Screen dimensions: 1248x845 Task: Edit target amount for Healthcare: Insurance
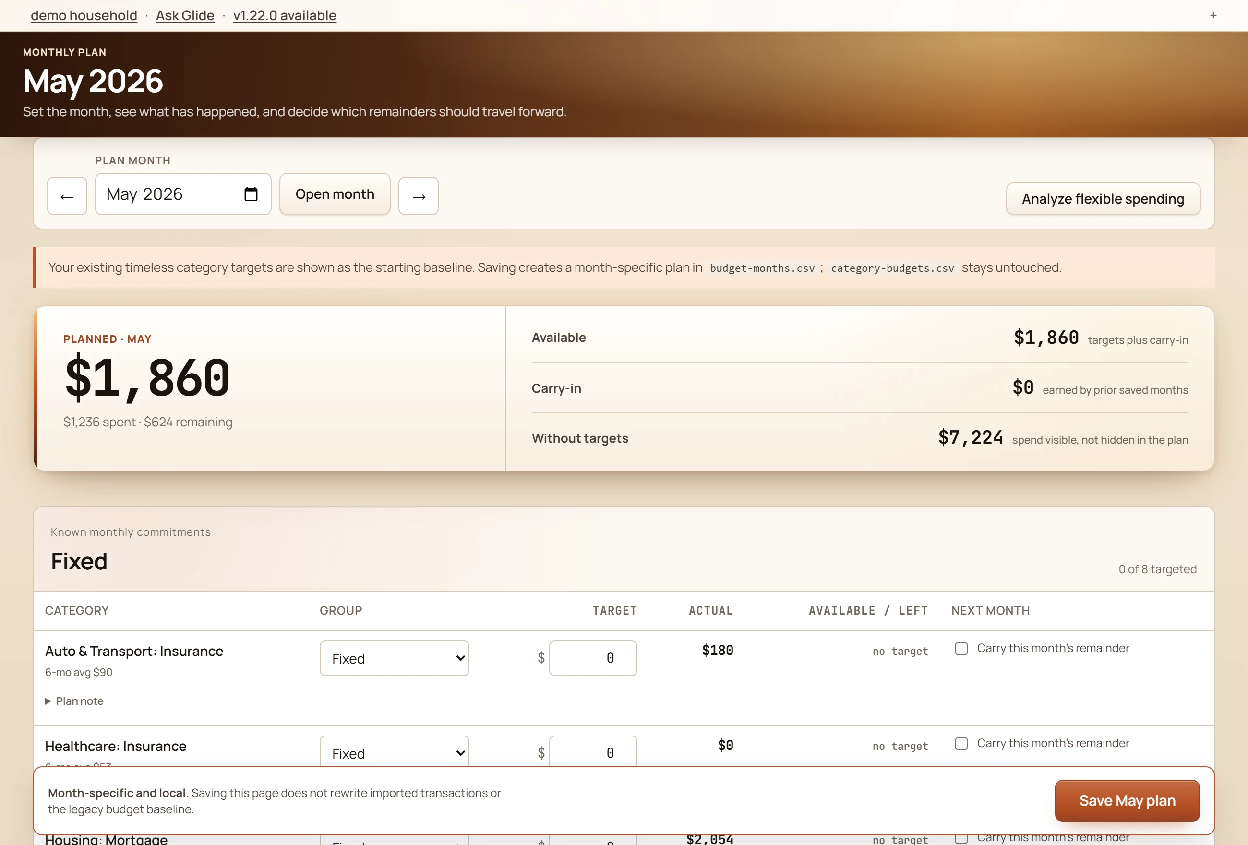pyautogui.click(x=593, y=752)
